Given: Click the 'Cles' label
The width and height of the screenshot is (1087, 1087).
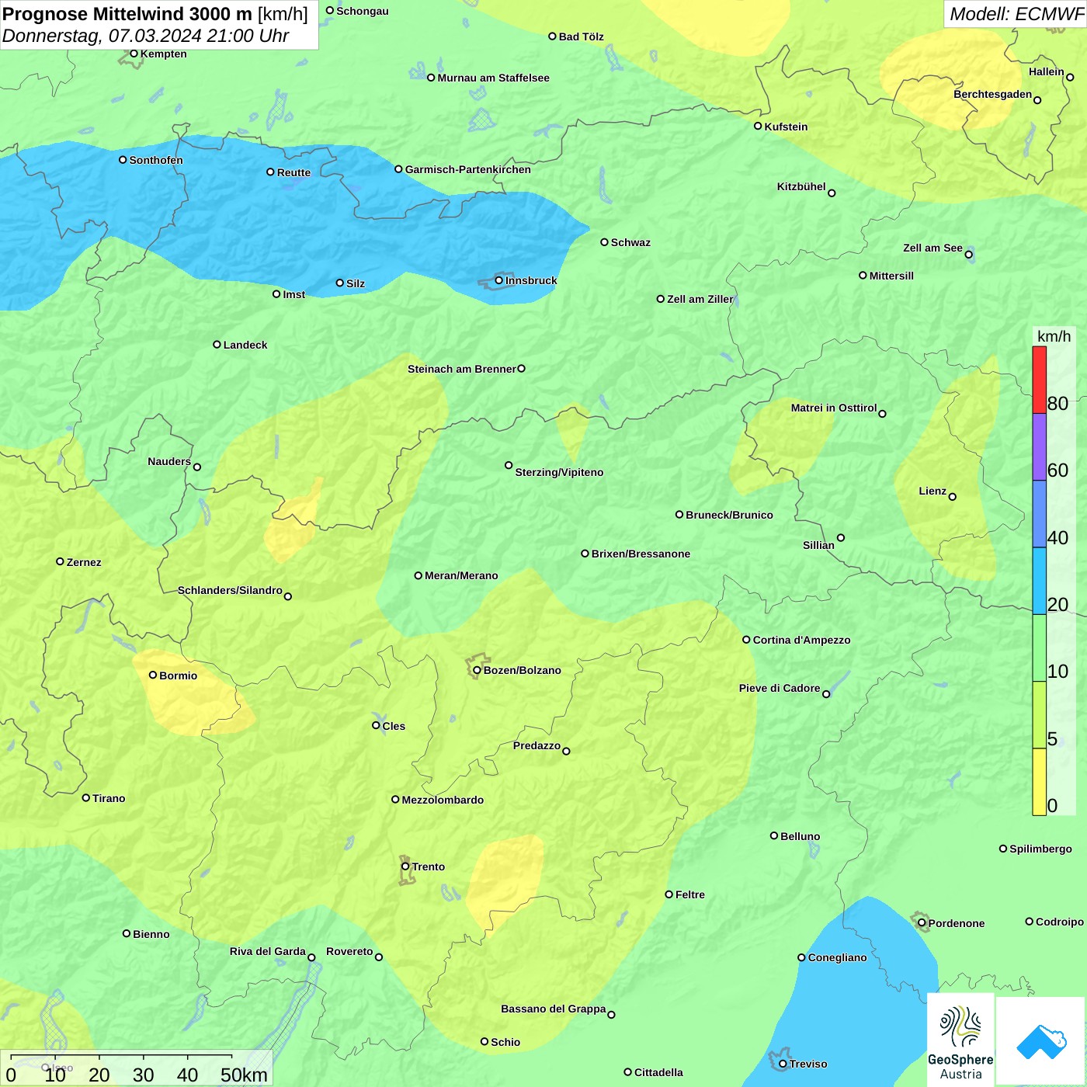Looking at the screenshot, I should 394,726.
